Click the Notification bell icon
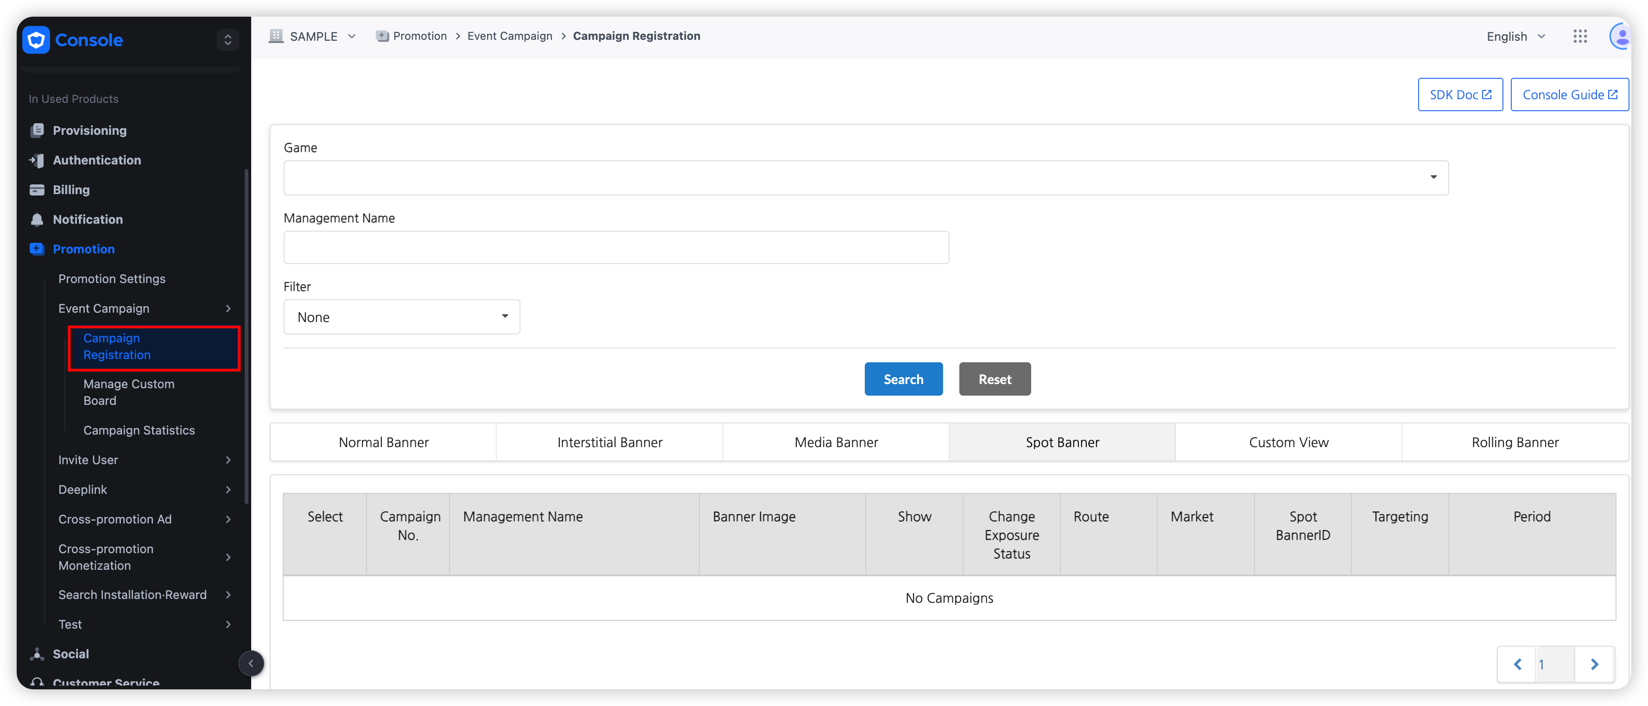The image size is (1648, 706). coord(37,219)
